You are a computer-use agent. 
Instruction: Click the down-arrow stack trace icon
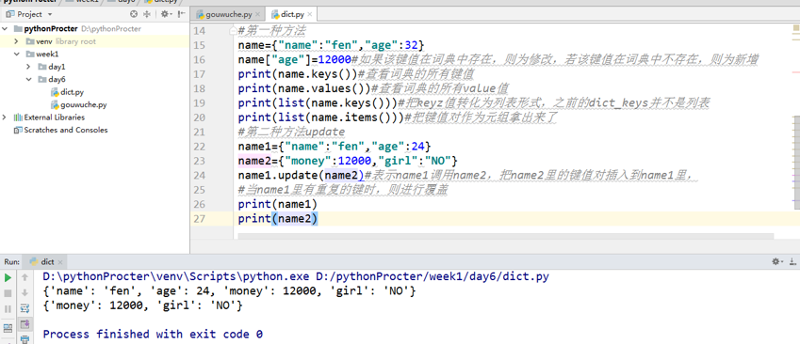(24, 293)
